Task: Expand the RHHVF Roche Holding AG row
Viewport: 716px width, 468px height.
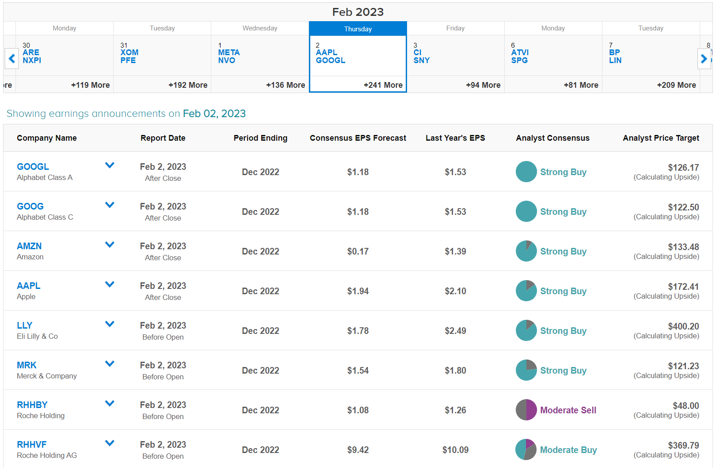Action: [110, 443]
